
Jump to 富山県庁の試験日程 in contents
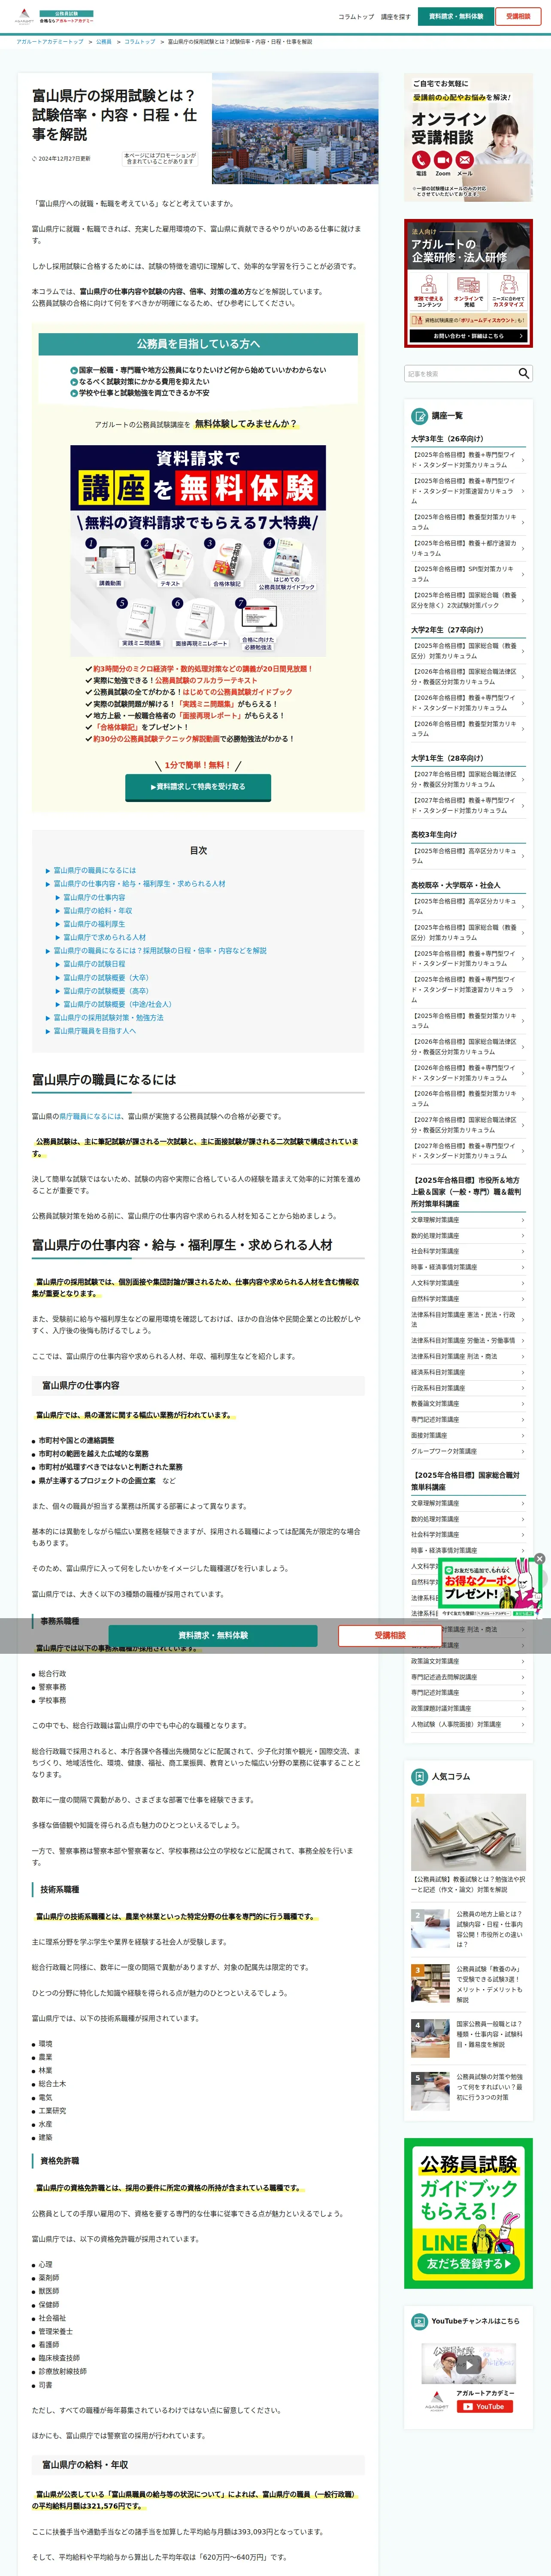95,964
